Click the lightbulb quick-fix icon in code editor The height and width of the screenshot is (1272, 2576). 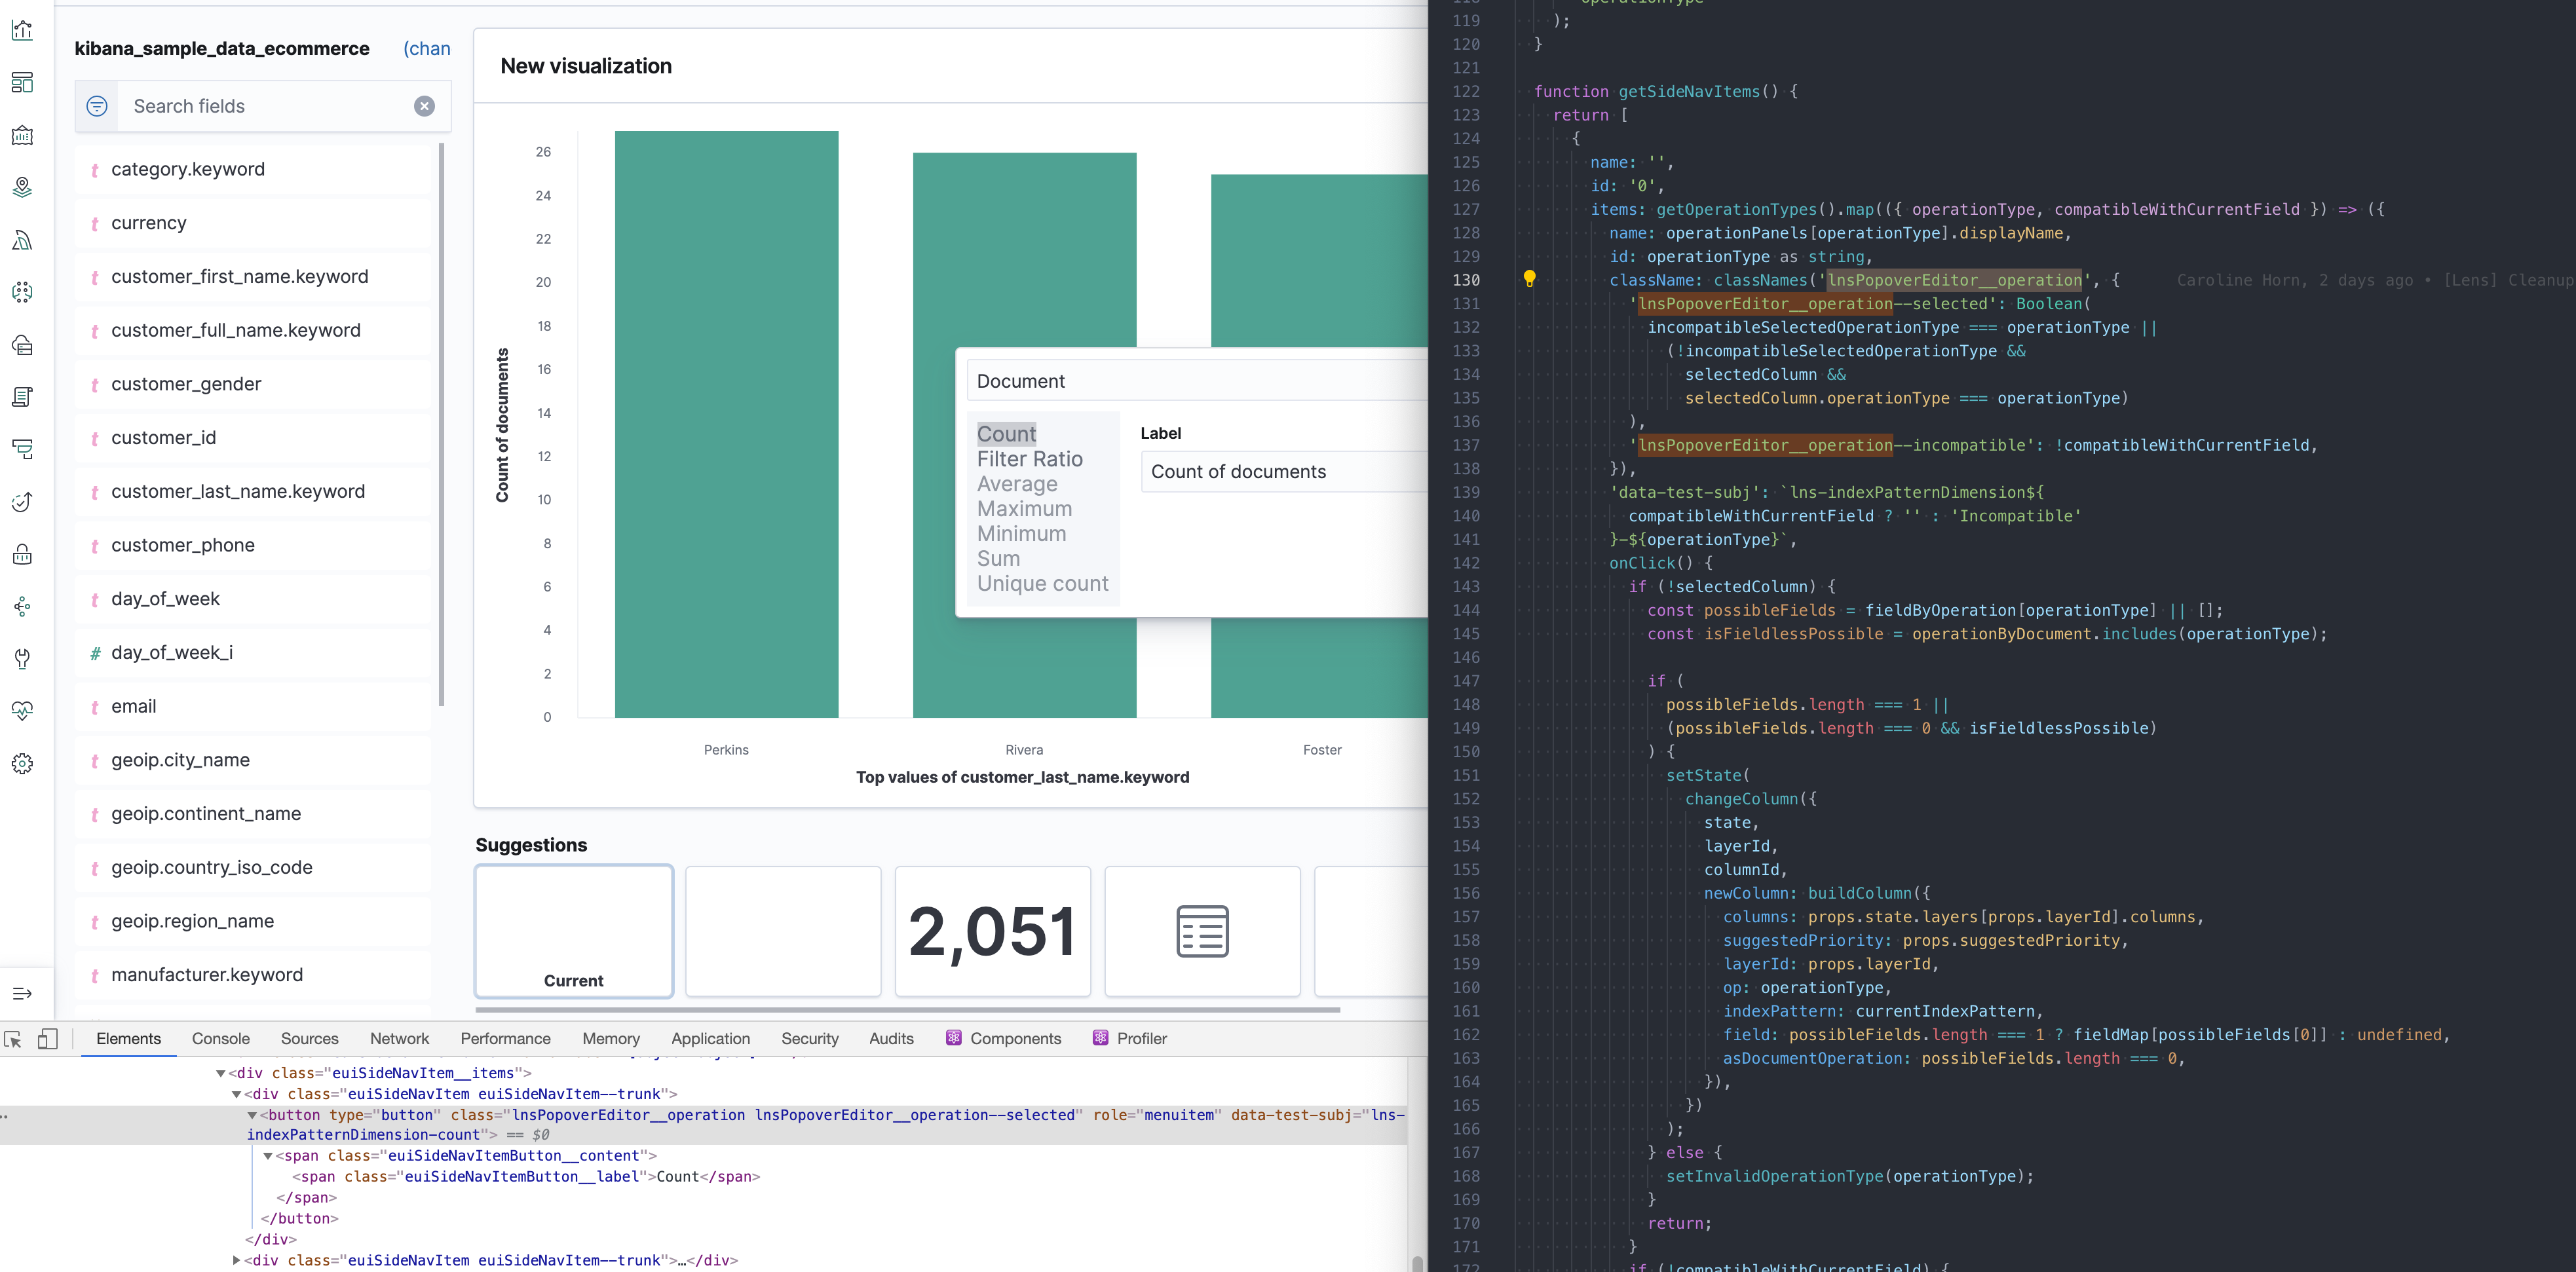click(1529, 279)
